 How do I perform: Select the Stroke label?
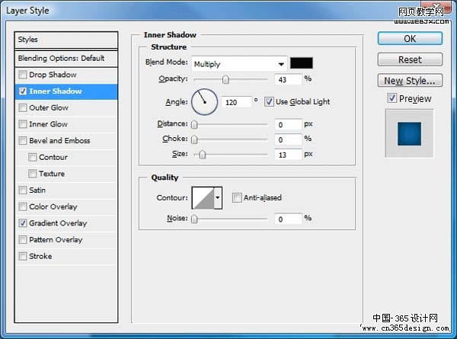40,256
